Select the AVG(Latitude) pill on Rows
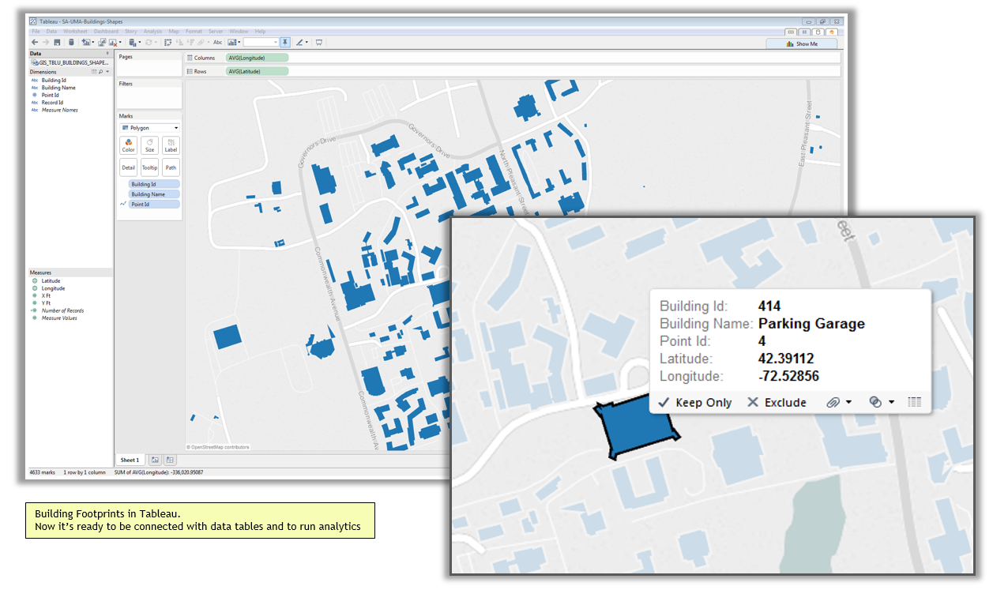This screenshot has height=590, width=993. pyautogui.click(x=257, y=71)
